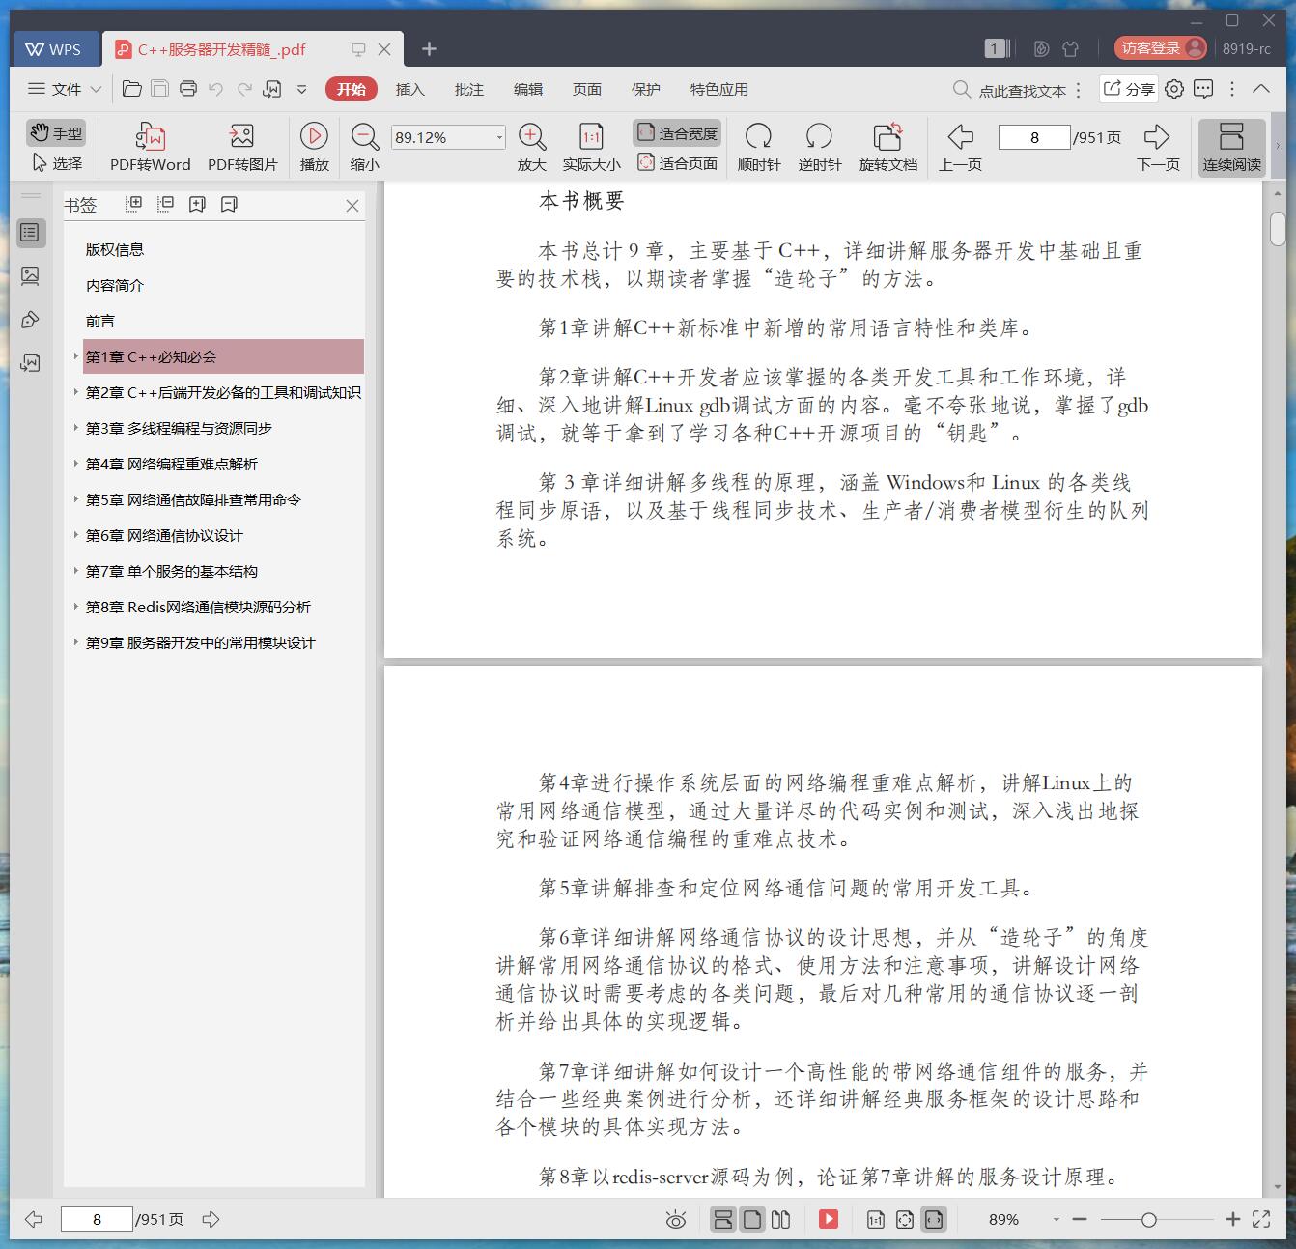
Task: Switch to the 选择 selection tool
Action: point(57,163)
